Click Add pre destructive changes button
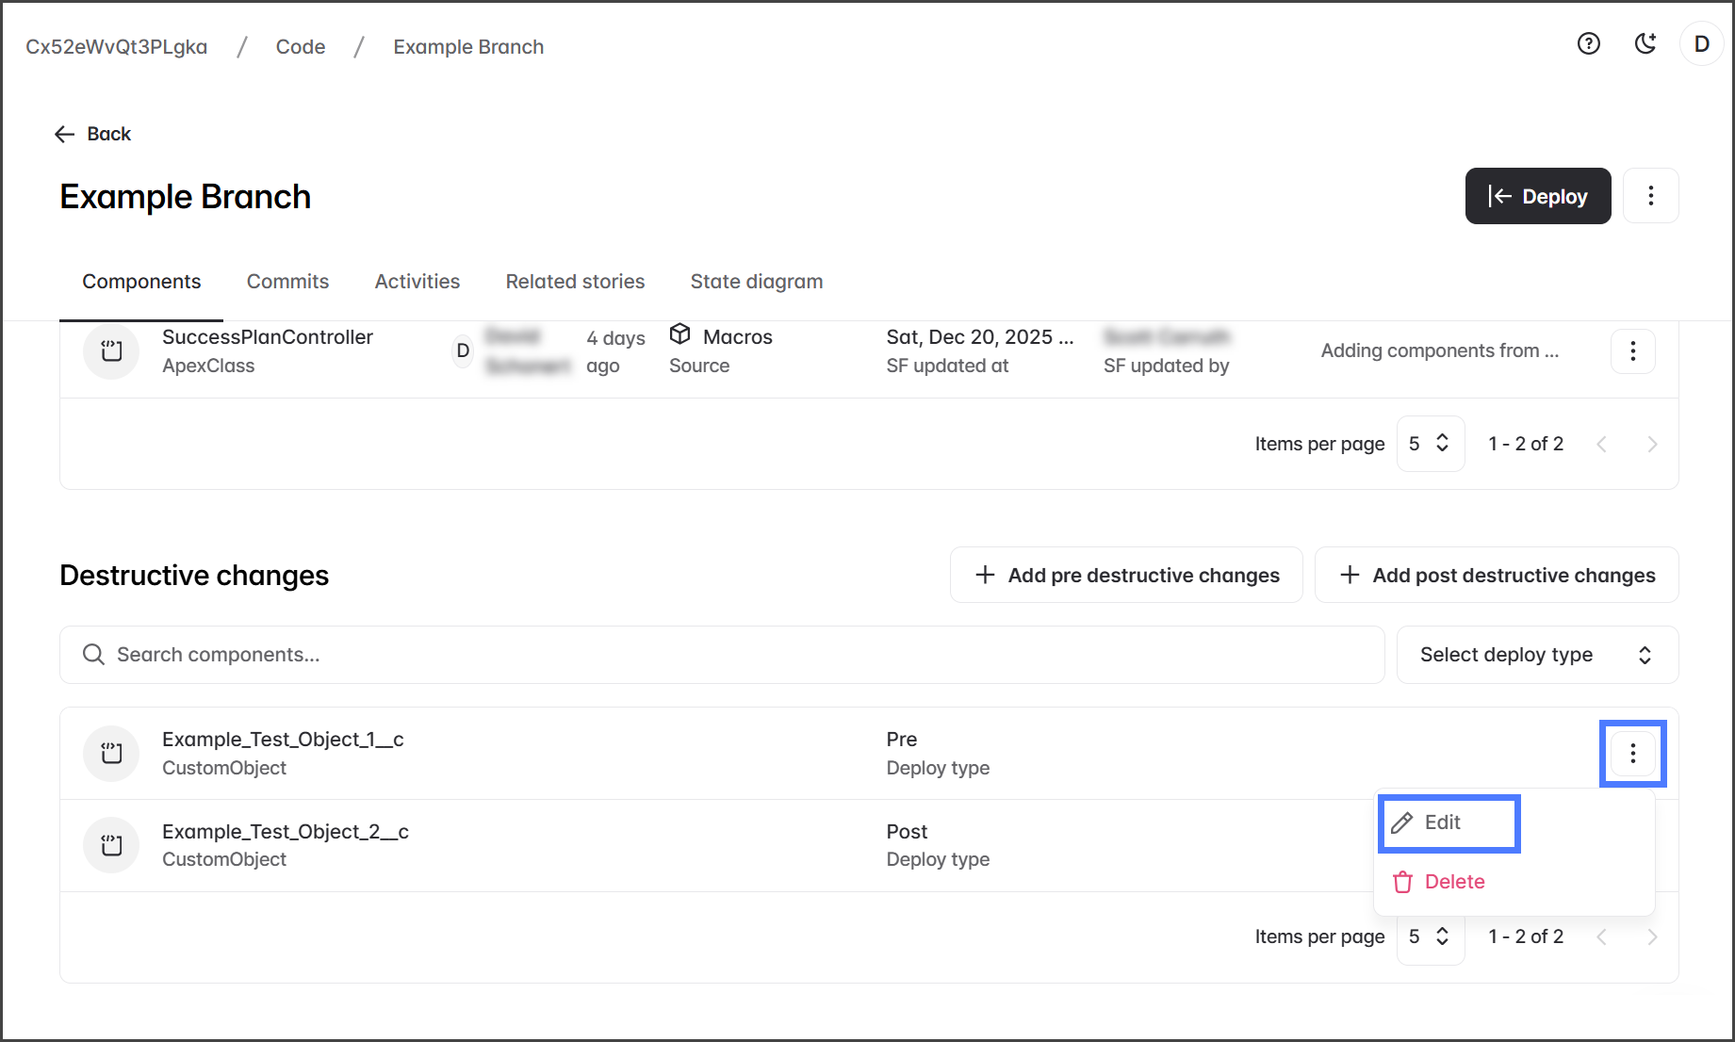 coord(1126,575)
